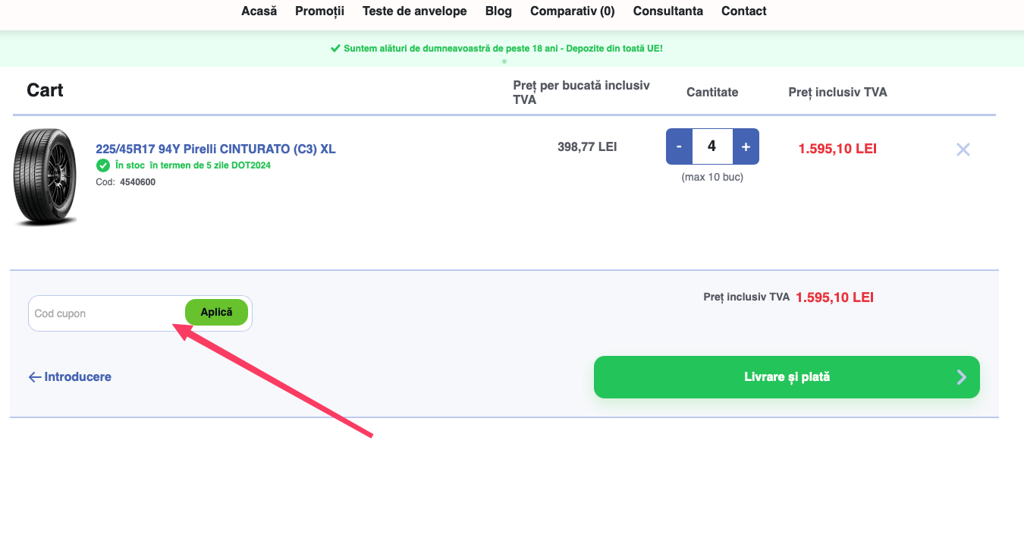Decrease tire quantity with minus button

[679, 146]
